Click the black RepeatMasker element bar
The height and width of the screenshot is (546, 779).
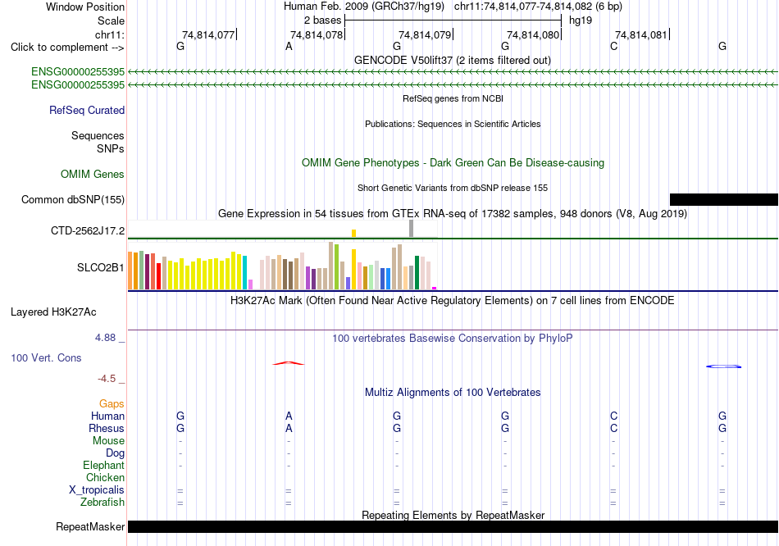(x=453, y=526)
